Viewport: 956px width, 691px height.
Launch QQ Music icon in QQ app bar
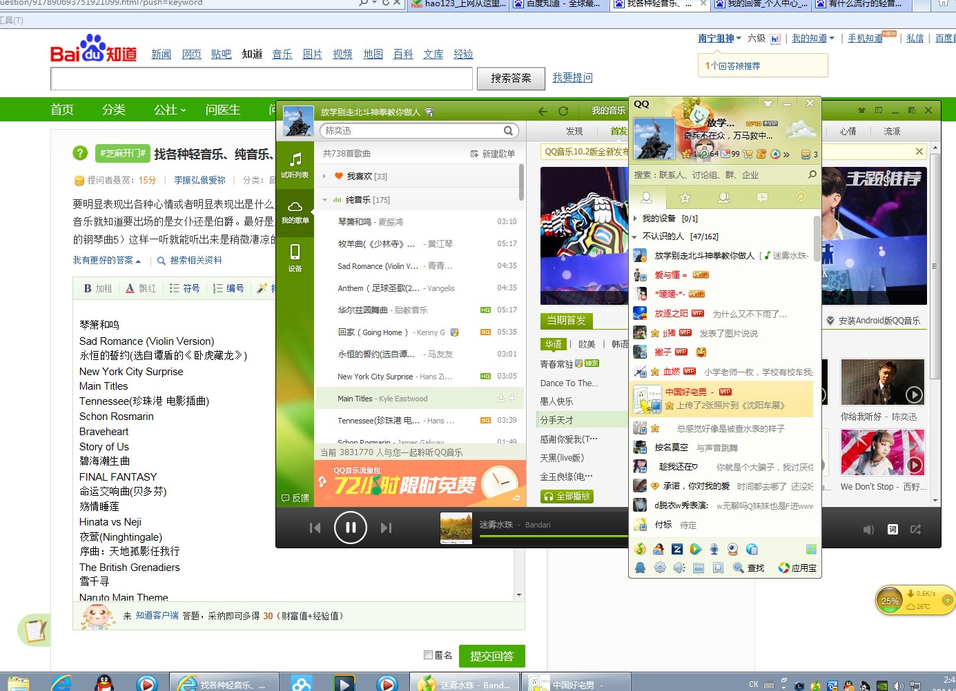point(641,549)
